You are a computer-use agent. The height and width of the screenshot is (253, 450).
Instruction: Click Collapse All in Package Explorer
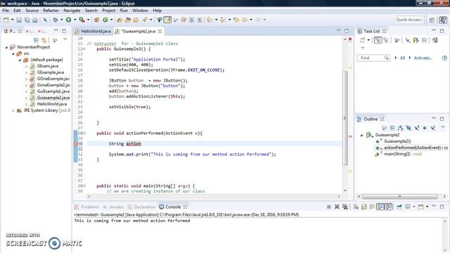point(36,40)
